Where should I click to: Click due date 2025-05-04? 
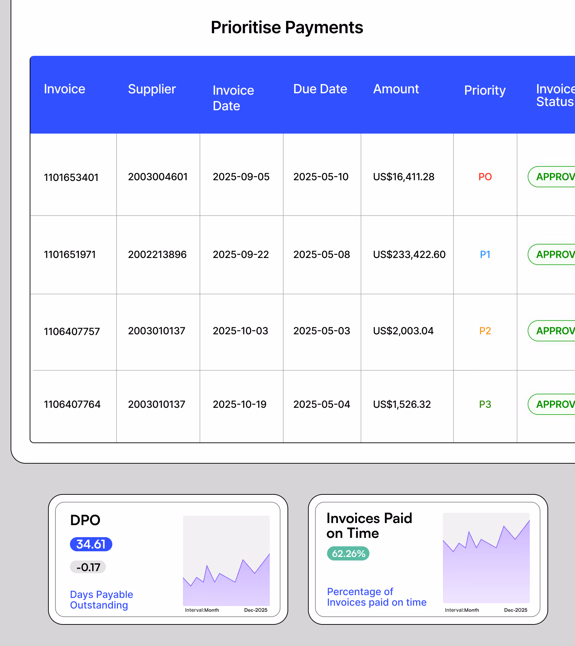[322, 404]
